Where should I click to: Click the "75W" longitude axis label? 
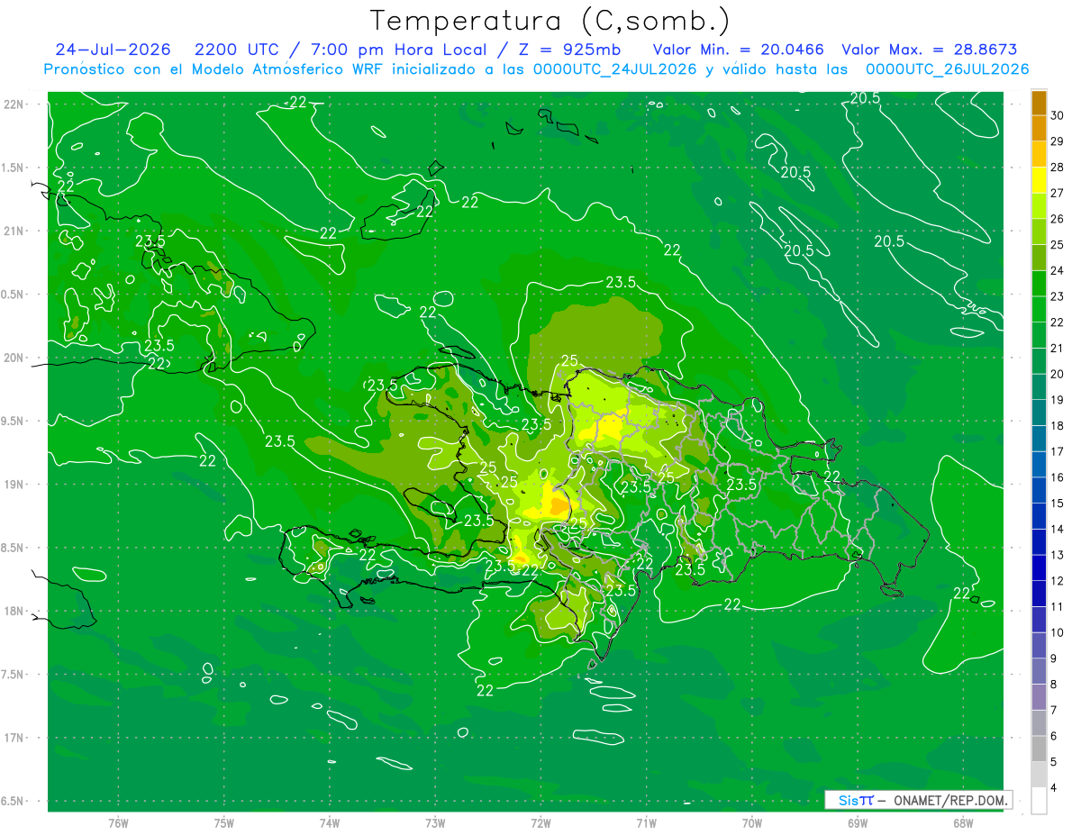224,823
